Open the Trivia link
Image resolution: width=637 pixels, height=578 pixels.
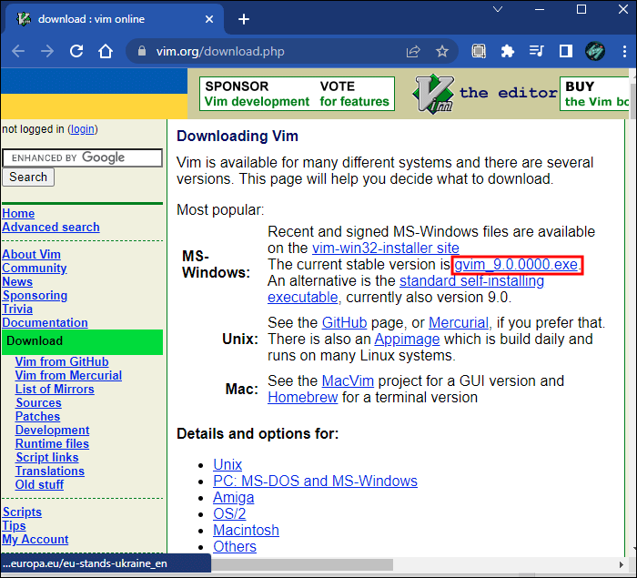[x=17, y=309]
